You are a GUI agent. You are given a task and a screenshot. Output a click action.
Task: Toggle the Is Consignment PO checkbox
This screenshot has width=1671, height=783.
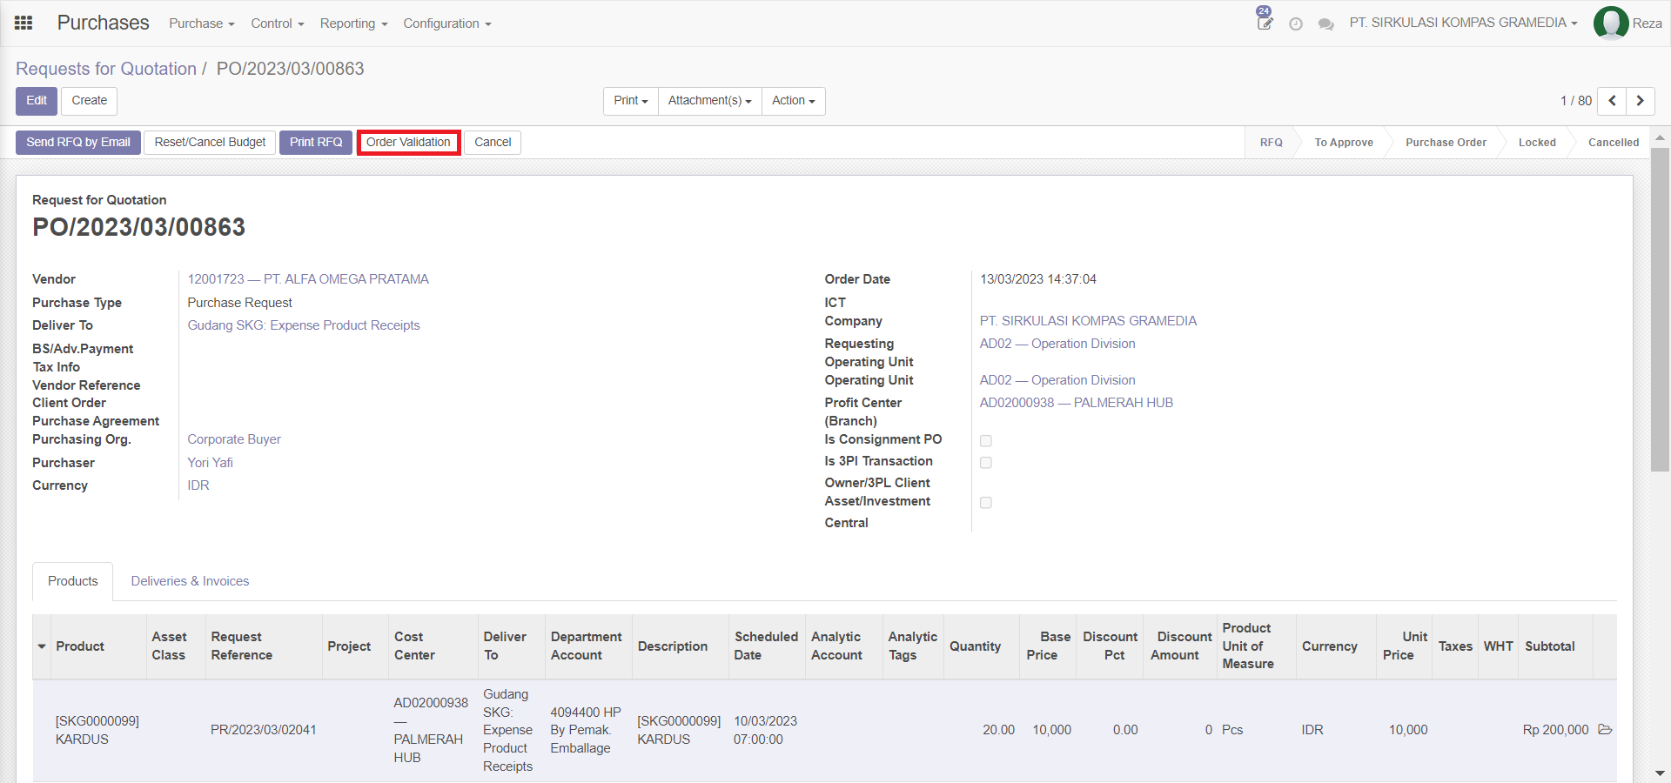point(986,441)
